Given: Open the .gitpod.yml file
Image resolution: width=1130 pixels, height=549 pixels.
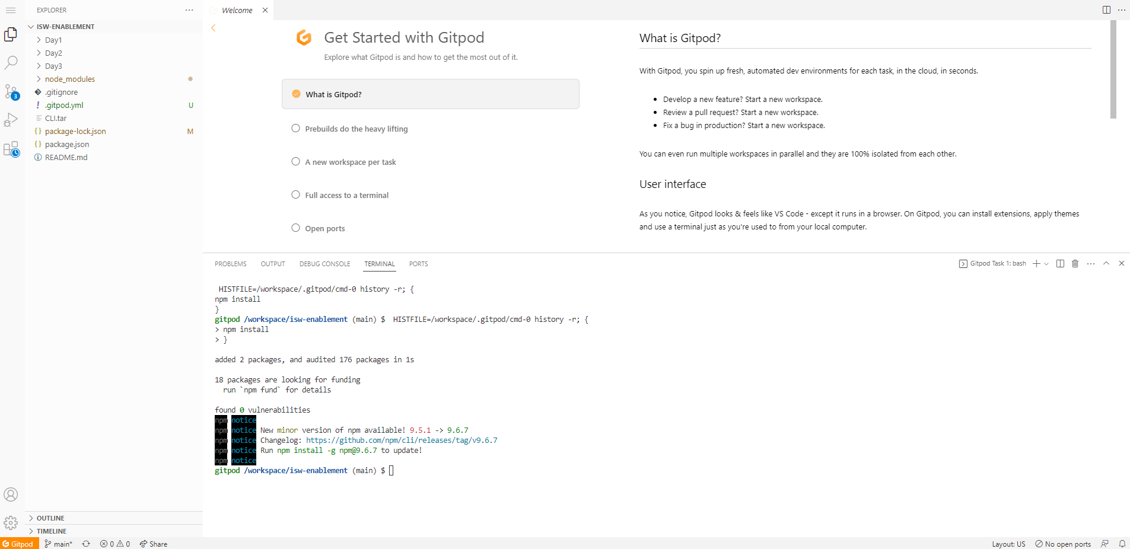Looking at the screenshot, I should pos(114,105).
